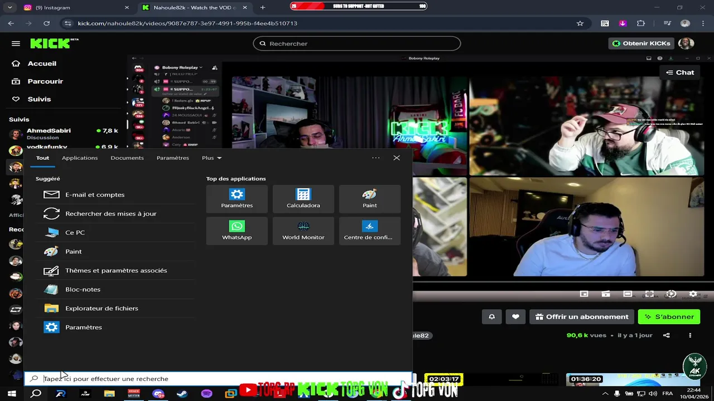The width and height of the screenshot is (714, 401).
Task: Open video player settings gear
Action: coord(693,294)
